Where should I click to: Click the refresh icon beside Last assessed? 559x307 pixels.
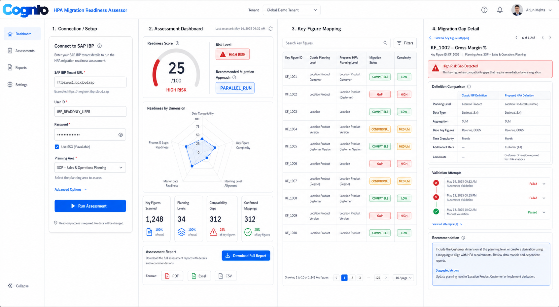click(x=270, y=29)
